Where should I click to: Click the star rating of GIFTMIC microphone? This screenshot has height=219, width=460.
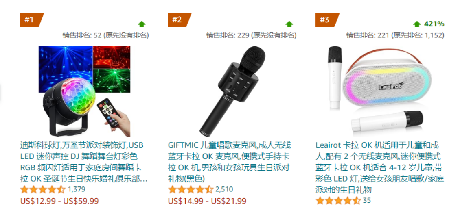coord(191,189)
